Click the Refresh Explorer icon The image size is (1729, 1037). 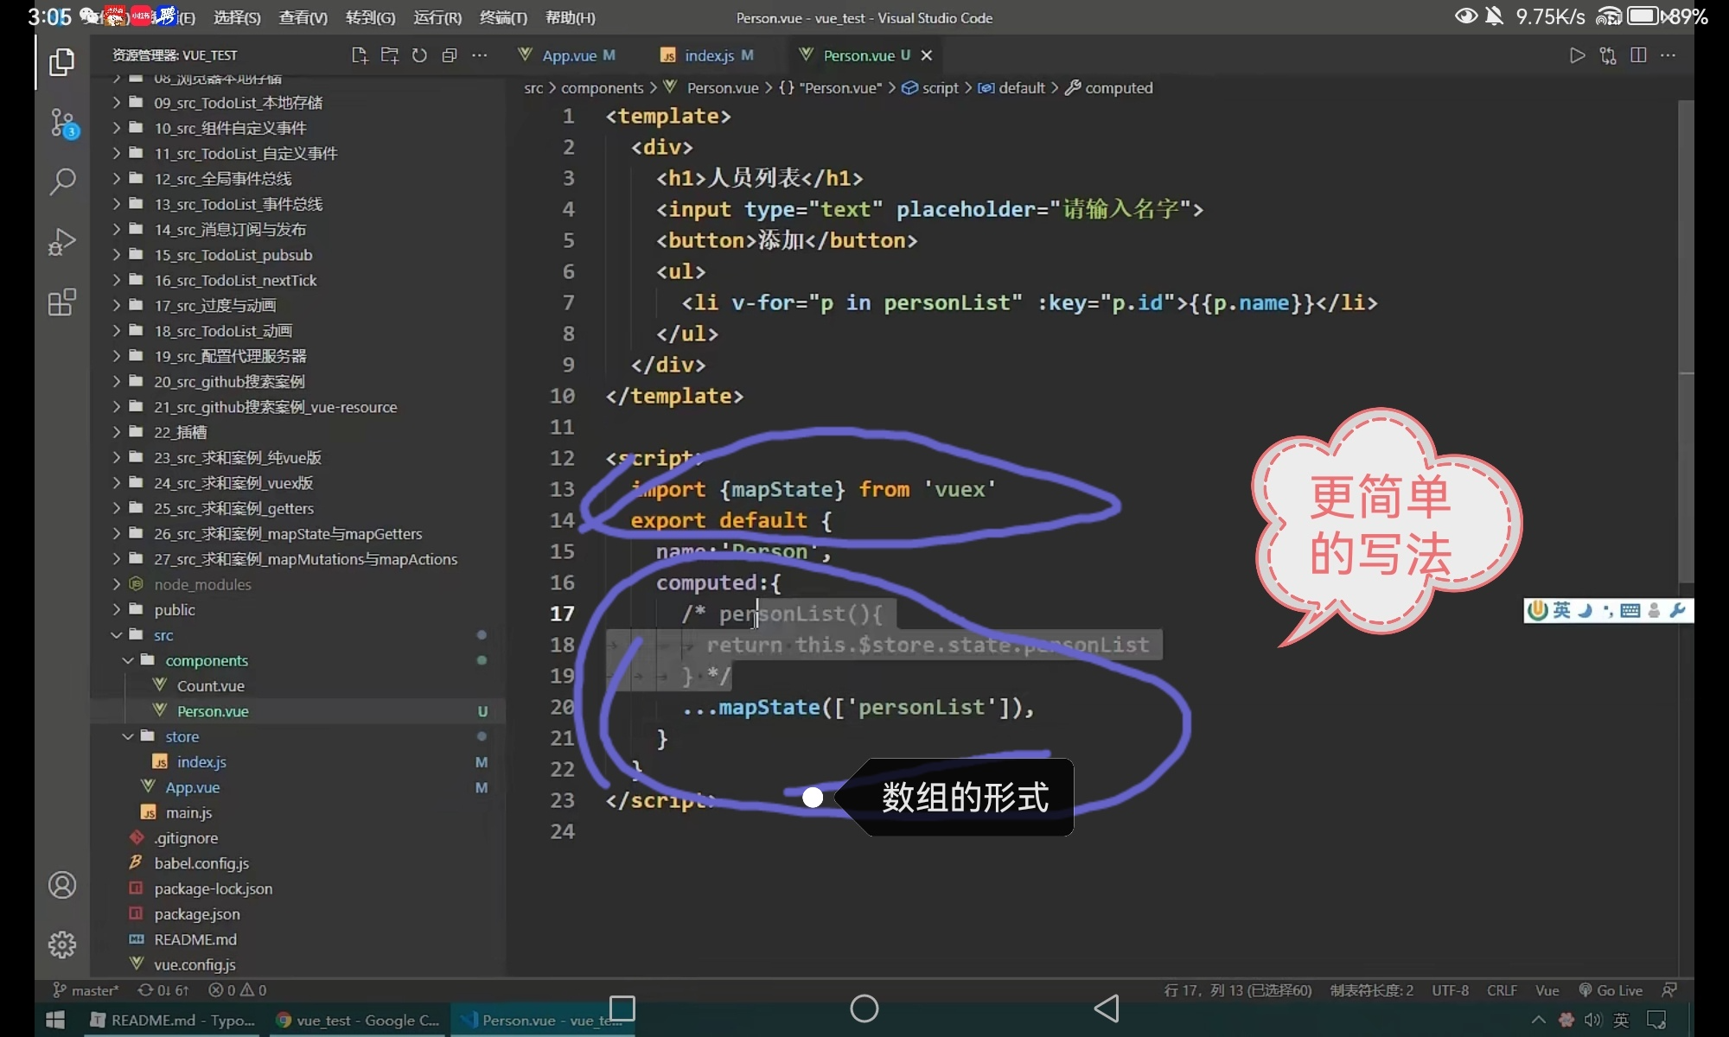pos(419,55)
